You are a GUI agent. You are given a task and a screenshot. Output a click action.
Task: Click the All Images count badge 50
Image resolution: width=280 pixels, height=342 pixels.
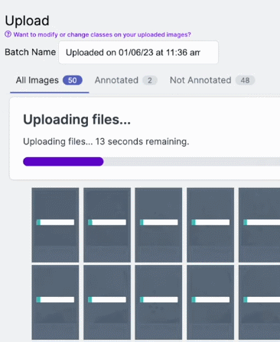point(73,80)
